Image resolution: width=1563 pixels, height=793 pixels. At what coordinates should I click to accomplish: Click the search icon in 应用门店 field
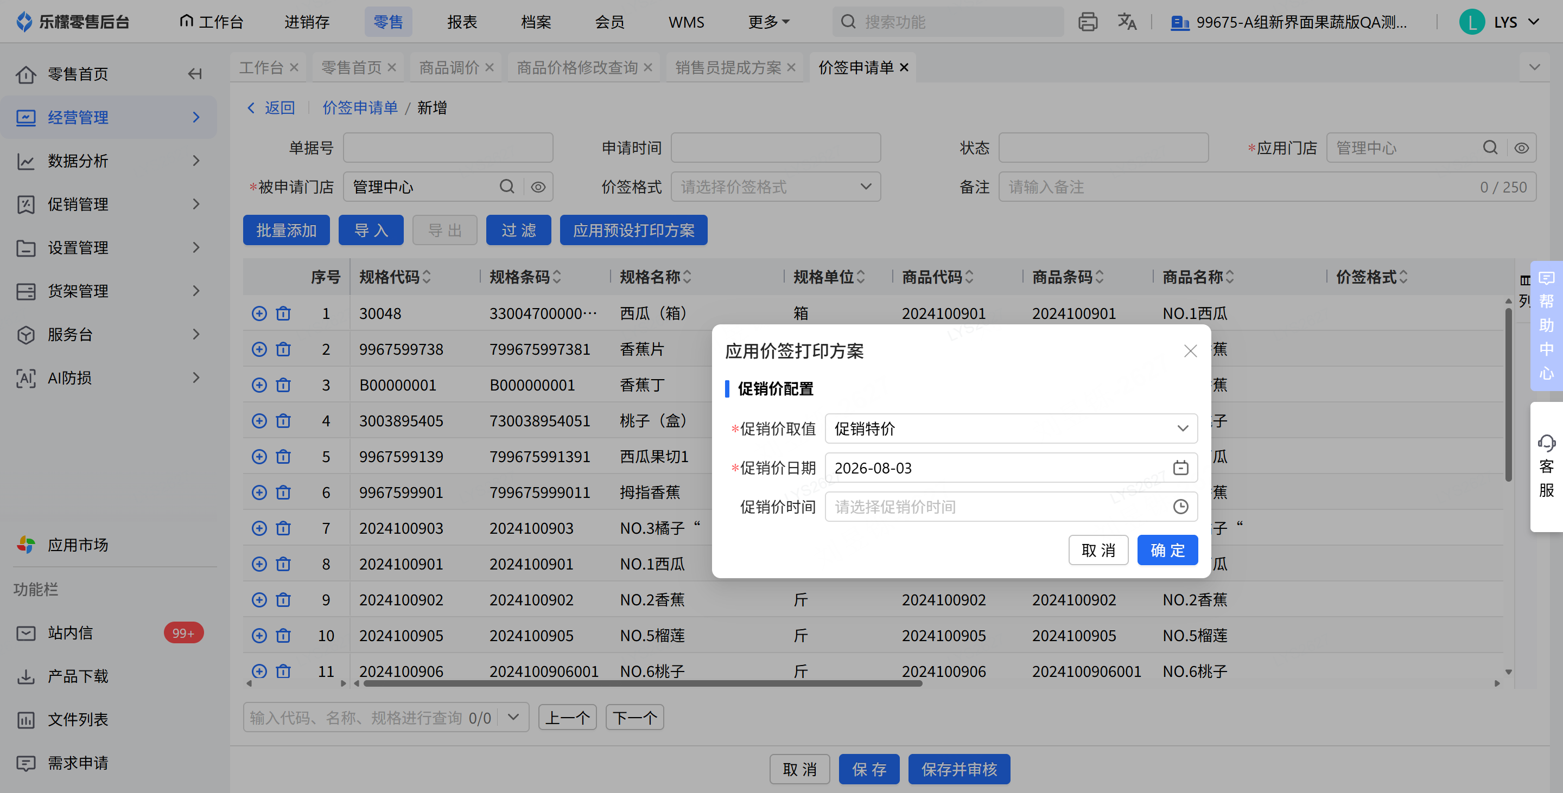tap(1490, 148)
